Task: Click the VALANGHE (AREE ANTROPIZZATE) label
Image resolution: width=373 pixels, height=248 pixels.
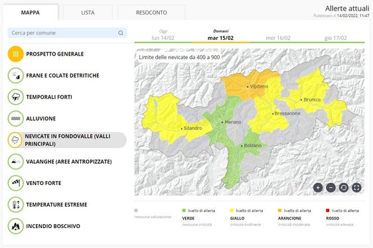Action: (x=69, y=162)
